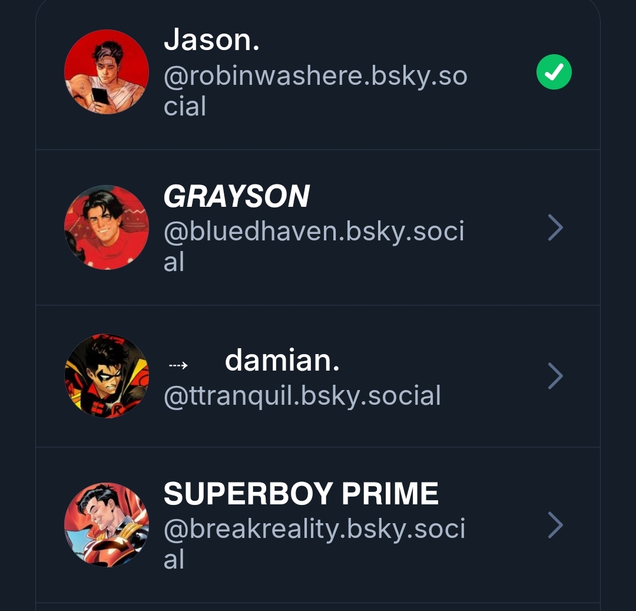Screen dimensions: 636x611
Task: Tap GRAYSON's smiling avatar picture
Action: [x=106, y=227]
